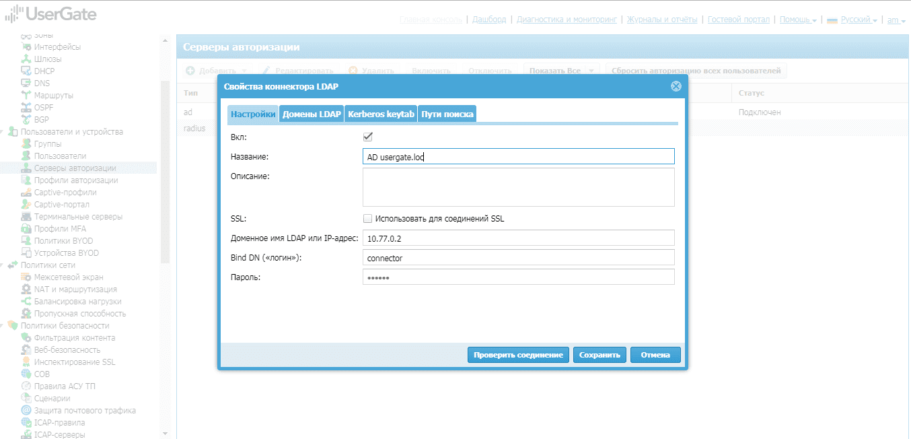Select the Настройки tab
This screenshot has height=439, width=911.
[253, 114]
